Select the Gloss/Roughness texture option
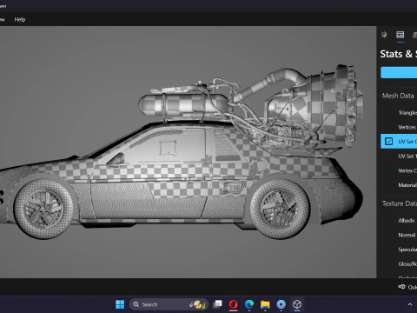417x313 pixels. pyautogui.click(x=407, y=263)
